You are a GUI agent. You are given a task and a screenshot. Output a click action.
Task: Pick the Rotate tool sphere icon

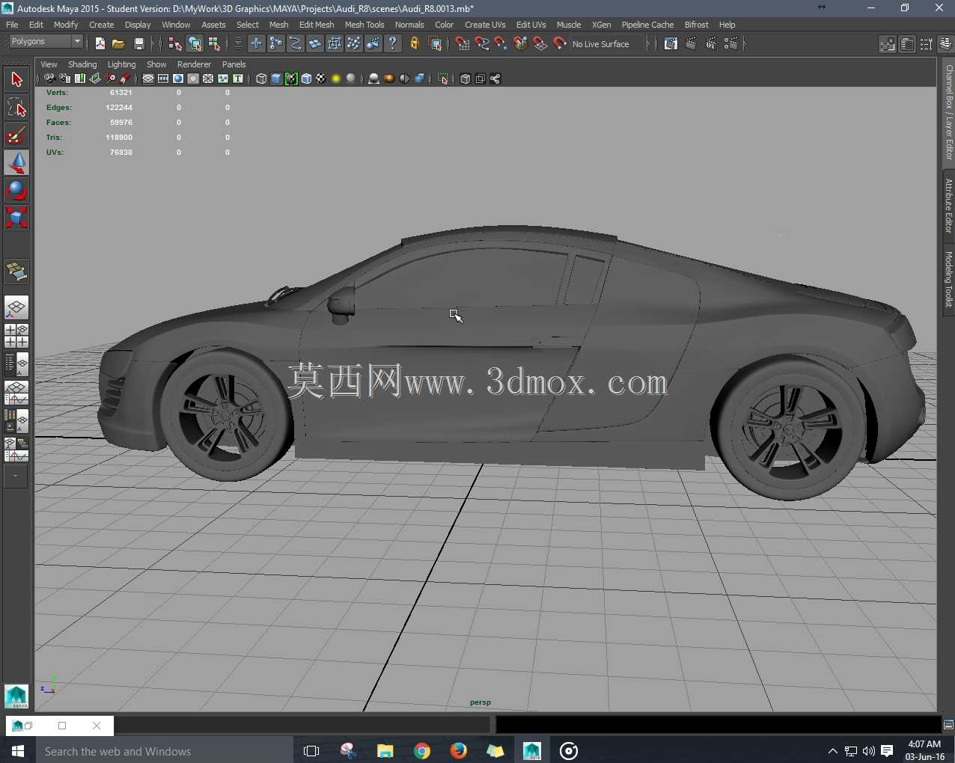click(16, 190)
